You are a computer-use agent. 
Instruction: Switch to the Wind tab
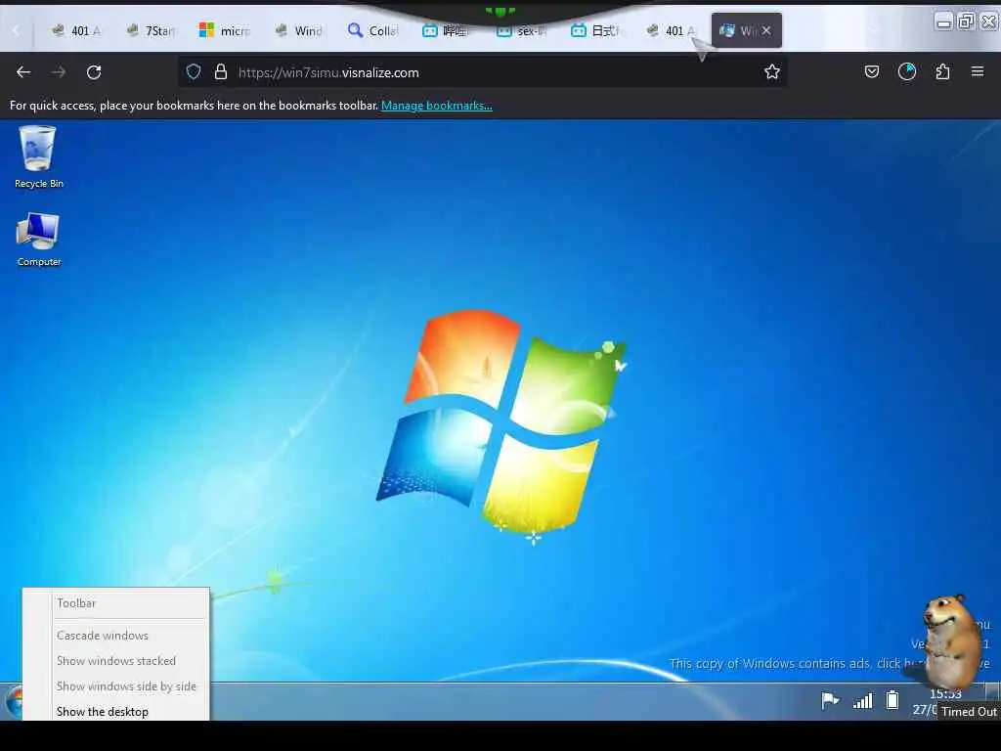(x=299, y=30)
